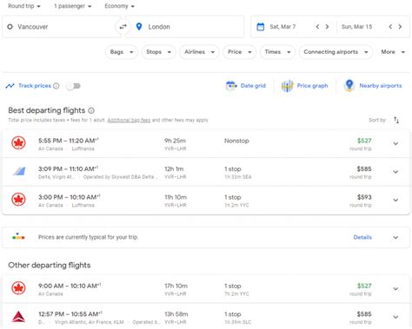Click the Track prices trend line icon
412x329 pixels.
pyautogui.click(x=10, y=86)
